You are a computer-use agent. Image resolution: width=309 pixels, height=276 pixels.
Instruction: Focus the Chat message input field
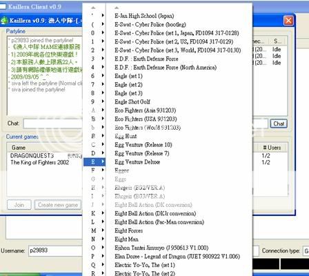coord(53,124)
